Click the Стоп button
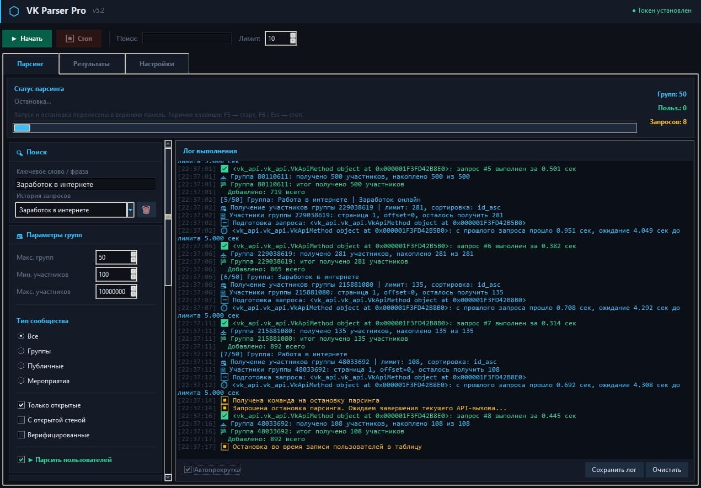 [79, 39]
